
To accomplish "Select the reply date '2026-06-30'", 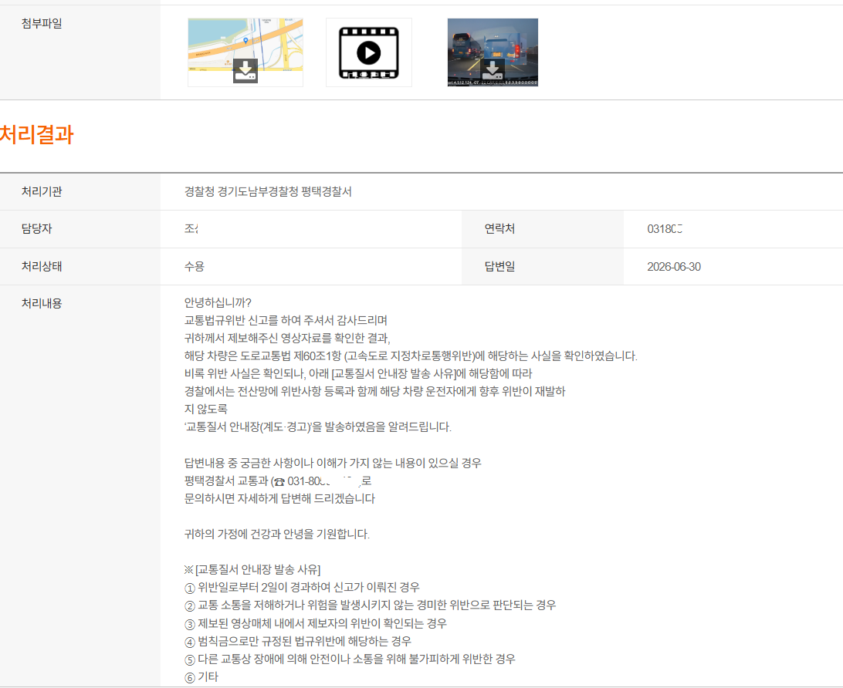I will click(674, 267).
